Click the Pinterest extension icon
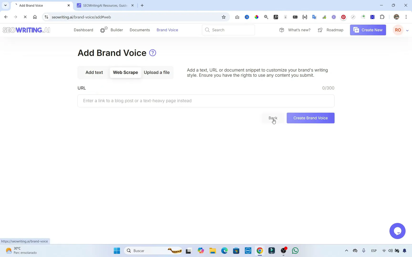The height and width of the screenshot is (257, 412). 343,17
